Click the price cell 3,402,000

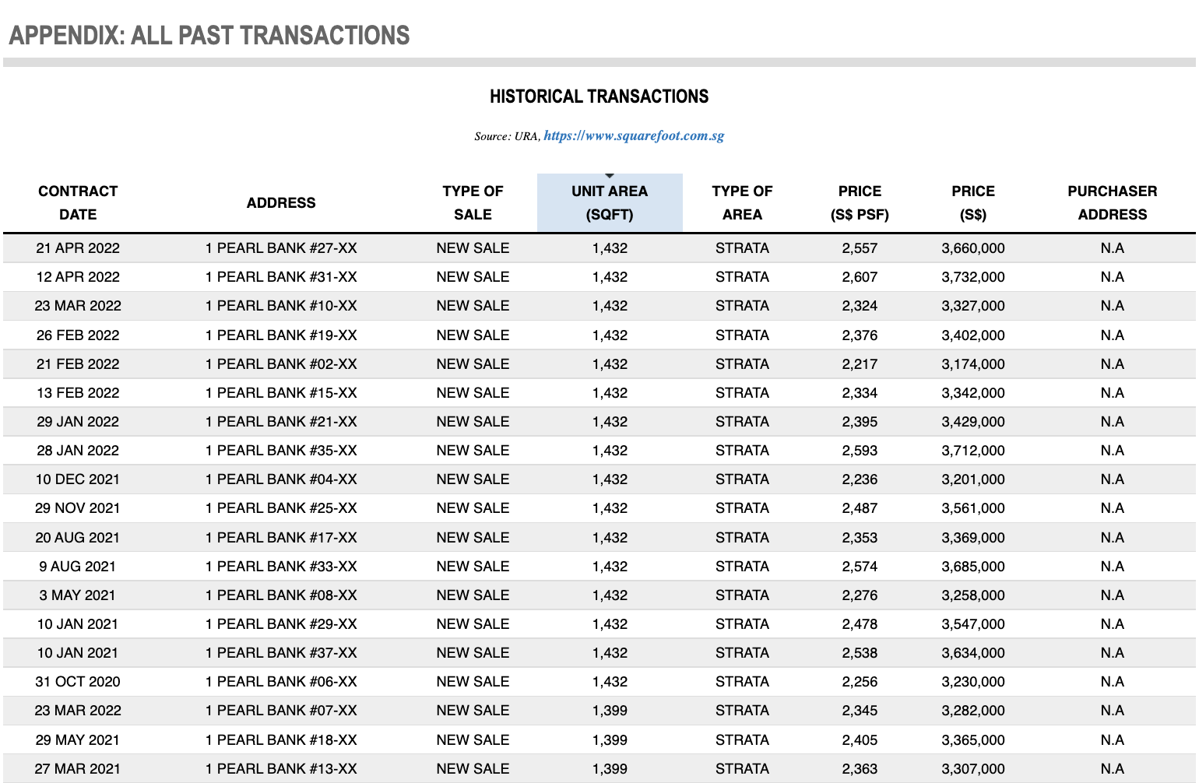pyautogui.click(x=973, y=335)
